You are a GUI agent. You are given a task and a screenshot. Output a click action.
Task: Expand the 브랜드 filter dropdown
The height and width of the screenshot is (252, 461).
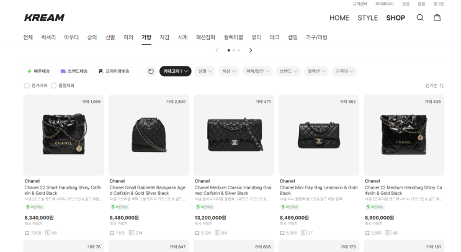(x=289, y=71)
